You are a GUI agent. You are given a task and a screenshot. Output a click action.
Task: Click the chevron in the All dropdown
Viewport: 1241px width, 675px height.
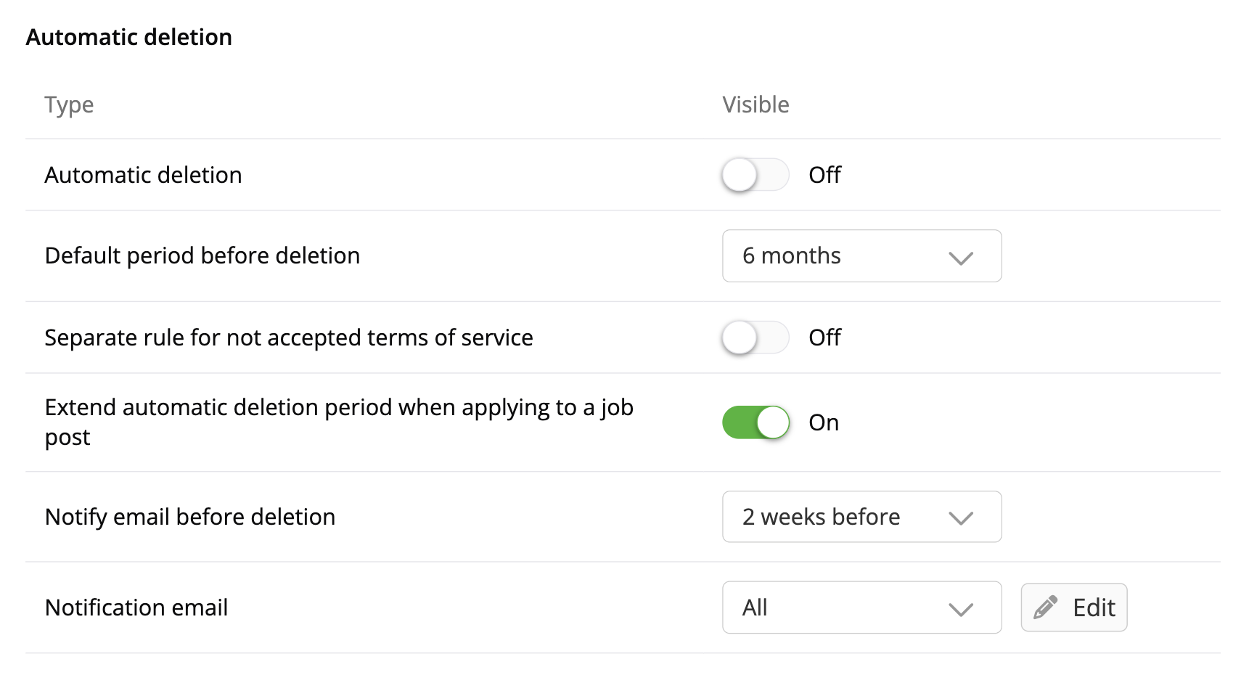coord(960,609)
